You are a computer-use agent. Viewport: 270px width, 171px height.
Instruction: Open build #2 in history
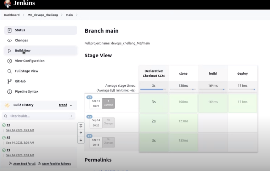[x=8, y=138]
